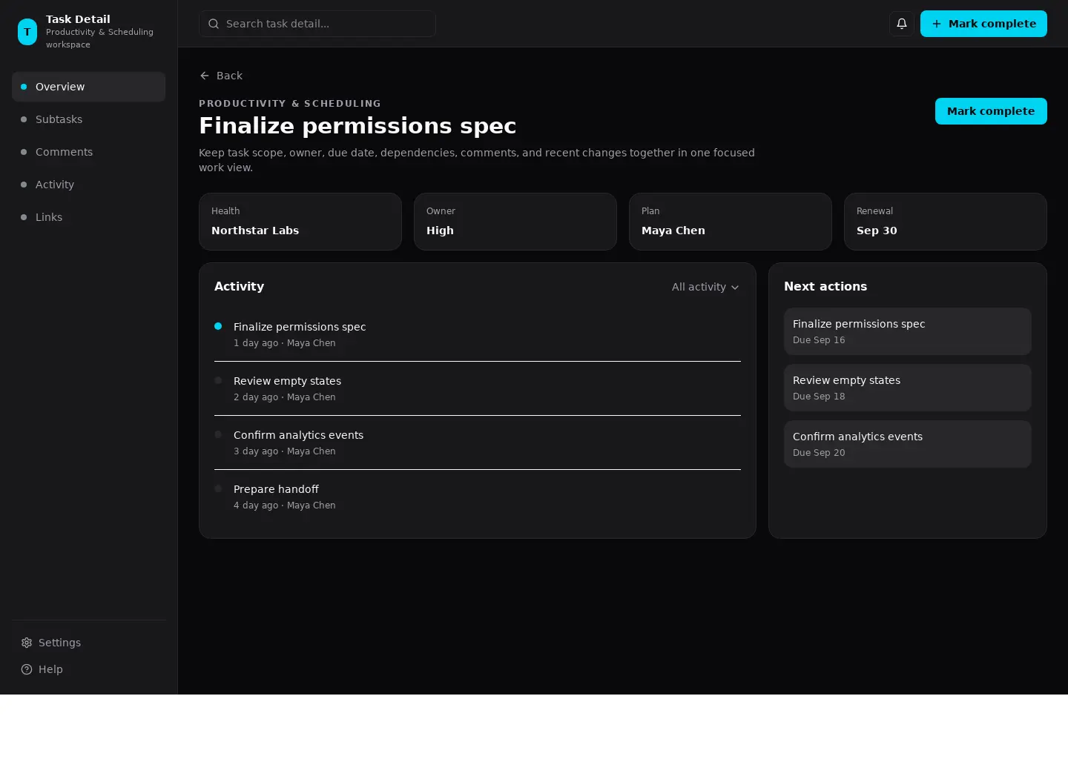Image resolution: width=1068 pixels, height=759 pixels.
Task: Open Finalize permissions spec due Sep 16
Action: (x=908, y=331)
